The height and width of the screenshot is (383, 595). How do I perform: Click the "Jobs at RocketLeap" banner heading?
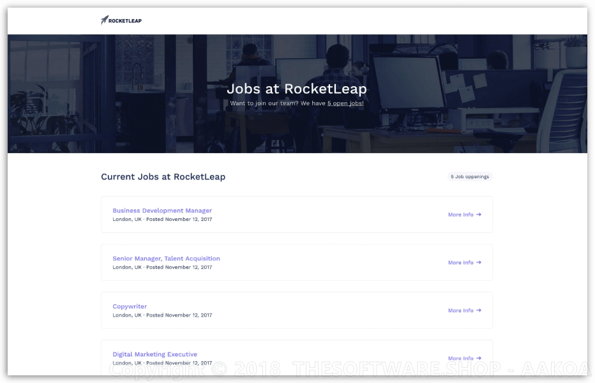[297, 89]
